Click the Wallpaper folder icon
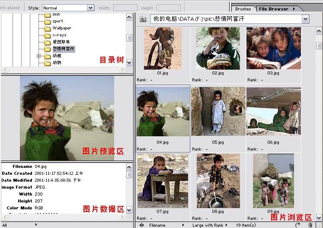The width and height of the screenshot is (323, 228). (x=48, y=29)
